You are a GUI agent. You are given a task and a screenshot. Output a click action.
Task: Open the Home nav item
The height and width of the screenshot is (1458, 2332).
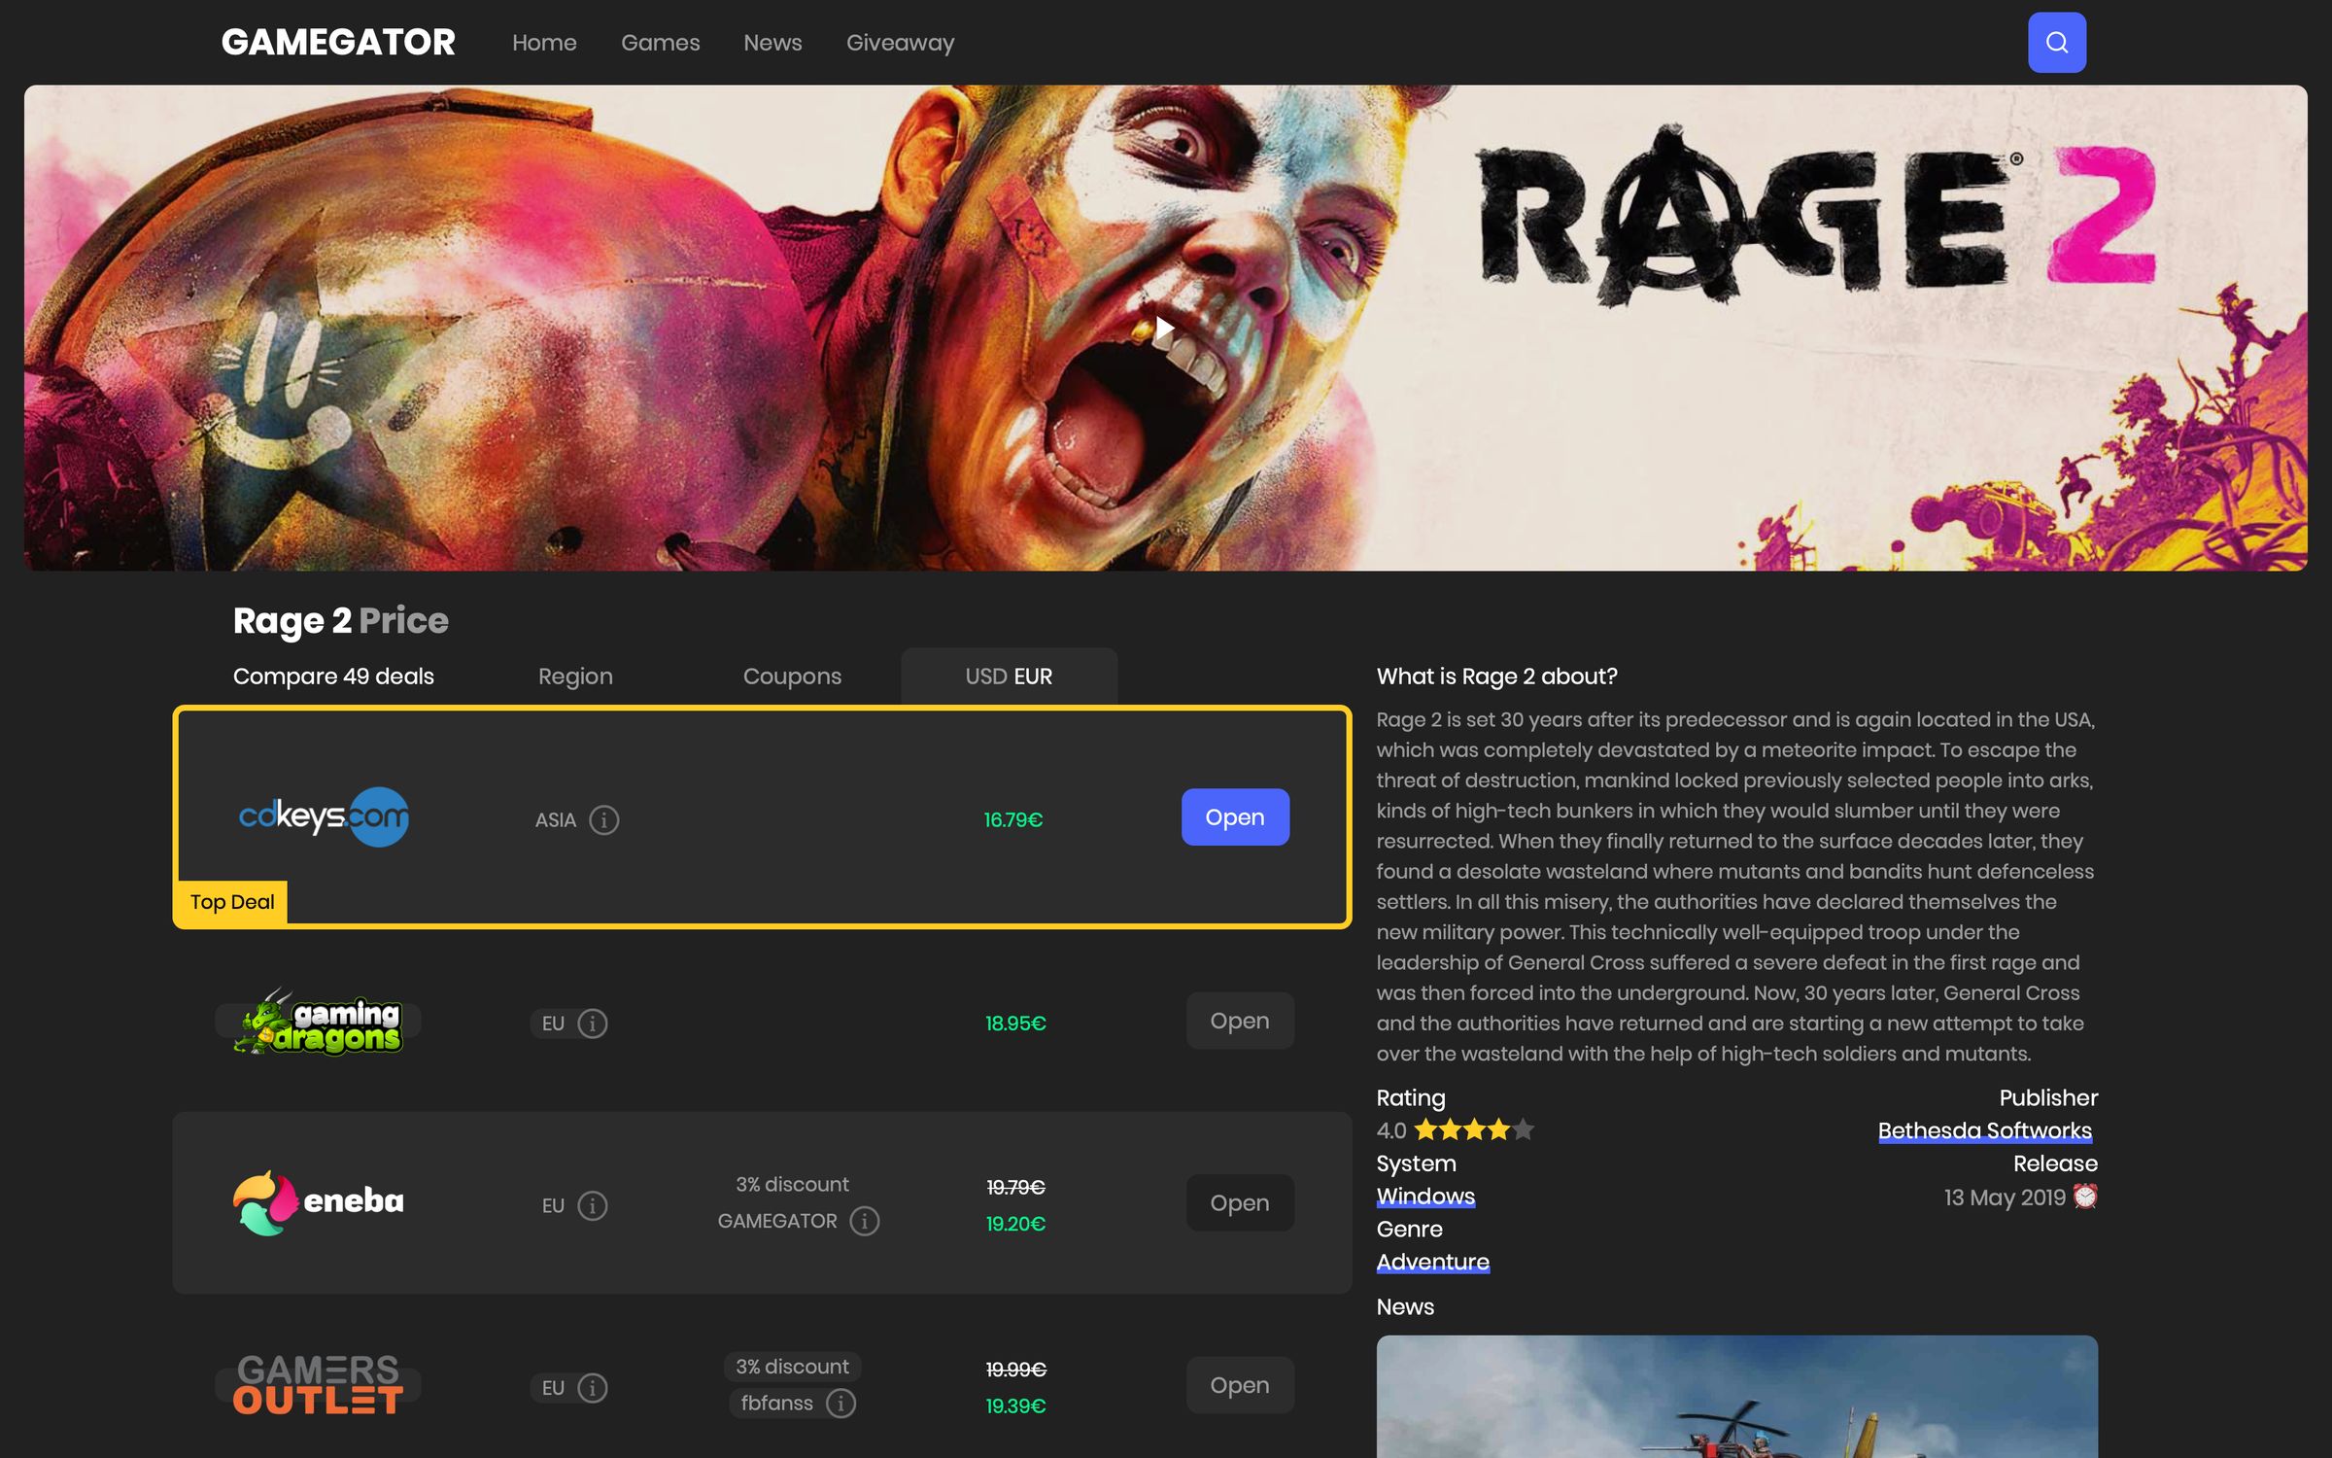point(544,43)
